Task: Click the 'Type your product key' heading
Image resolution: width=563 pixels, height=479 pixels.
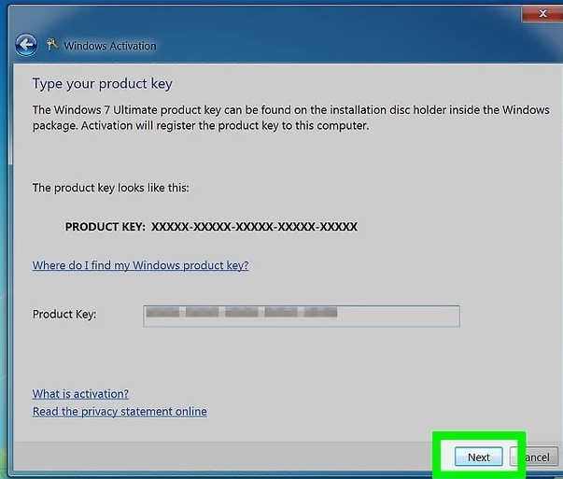Action: tap(103, 84)
